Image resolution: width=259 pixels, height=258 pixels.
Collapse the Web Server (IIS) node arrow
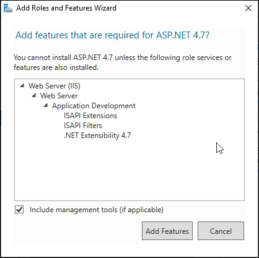click(x=22, y=85)
